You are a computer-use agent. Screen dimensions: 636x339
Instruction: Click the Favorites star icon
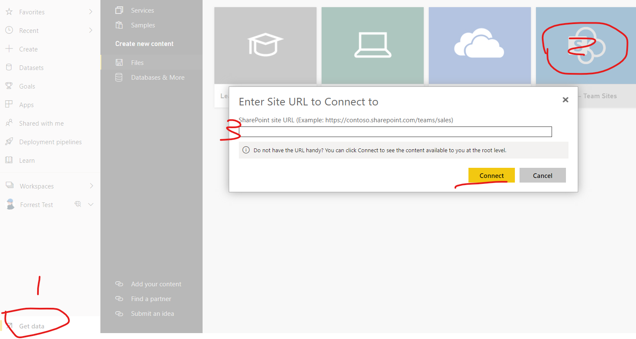pyautogui.click(x=9, y=12)
